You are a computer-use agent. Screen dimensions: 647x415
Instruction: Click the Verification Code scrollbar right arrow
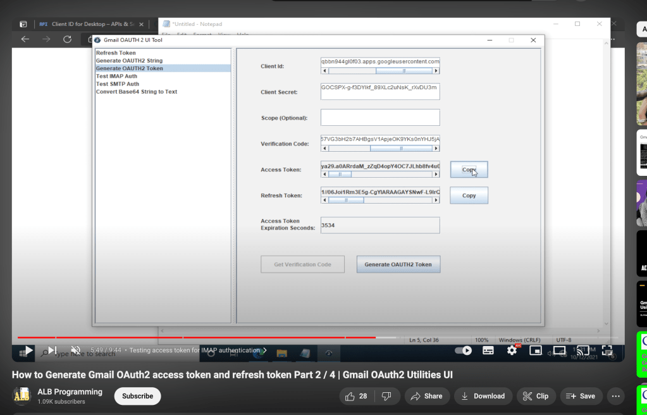pyautogui.click(x=436, y=148)
